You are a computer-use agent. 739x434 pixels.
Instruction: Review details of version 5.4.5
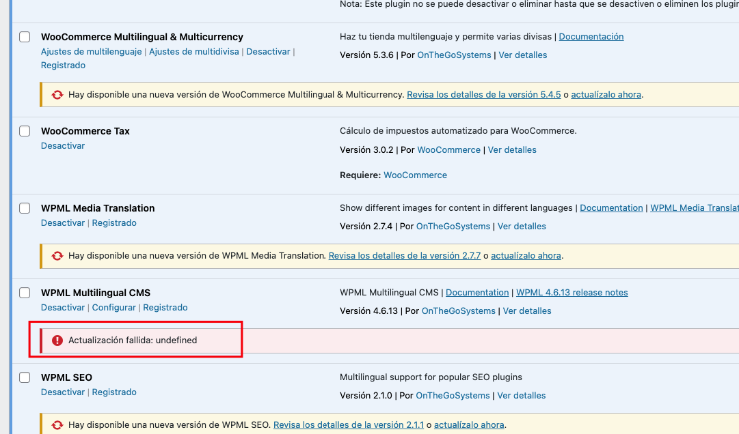click(x=483, y=95)
